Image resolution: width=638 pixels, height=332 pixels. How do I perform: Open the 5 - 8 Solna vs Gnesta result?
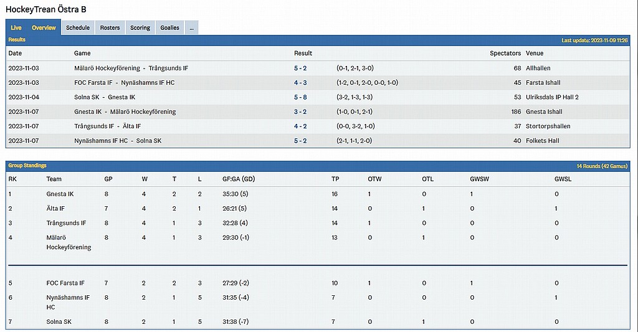300,97
